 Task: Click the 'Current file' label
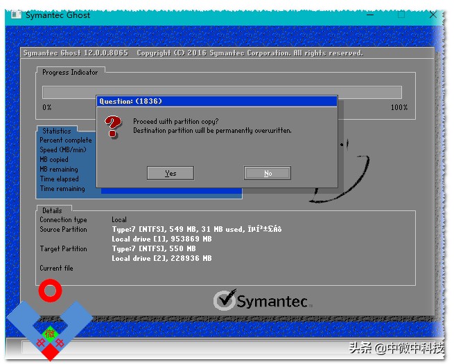click(x=56, y=268)
